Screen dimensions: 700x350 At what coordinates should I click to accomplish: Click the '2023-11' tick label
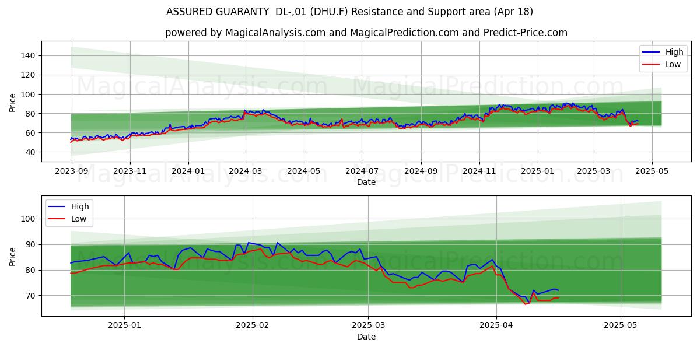[x=129, y=171]
